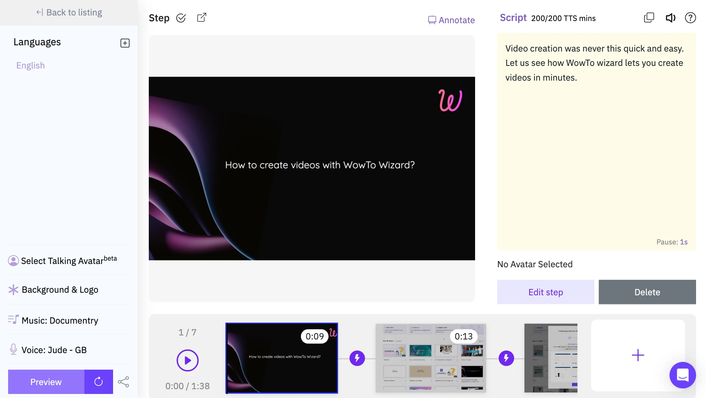The width and height of the screenshot is (706, 398).
Task: Click the Edit step button
Action: pyautogui.click(x=545, y=292)
